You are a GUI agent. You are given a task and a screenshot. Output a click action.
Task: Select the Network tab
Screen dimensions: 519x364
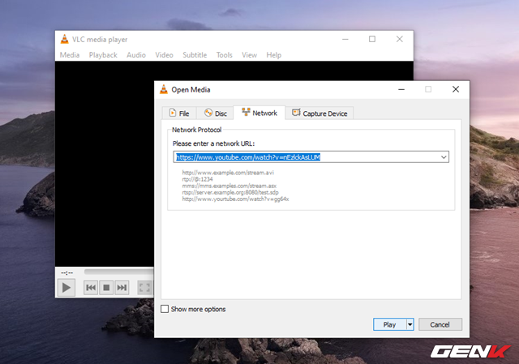[x=259, y=113]
